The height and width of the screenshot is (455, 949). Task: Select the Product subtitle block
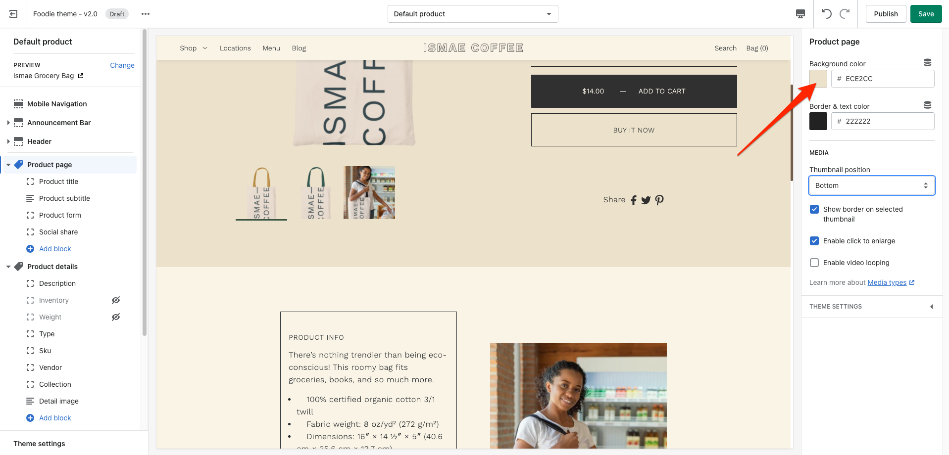coord(64,198)
